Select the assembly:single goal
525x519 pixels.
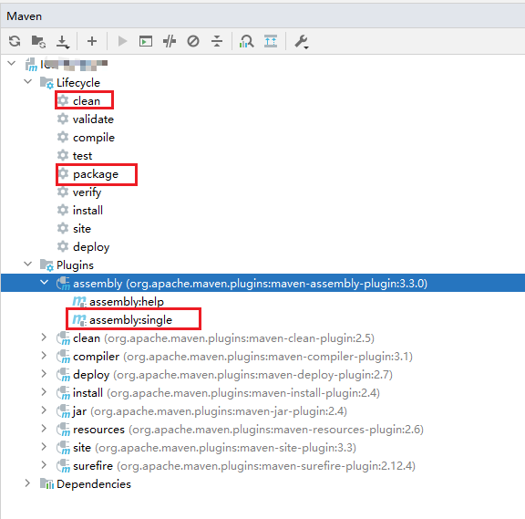coord(122,320)
